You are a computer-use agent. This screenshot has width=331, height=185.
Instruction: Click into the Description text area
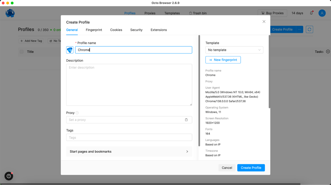[x=129, y=85]
